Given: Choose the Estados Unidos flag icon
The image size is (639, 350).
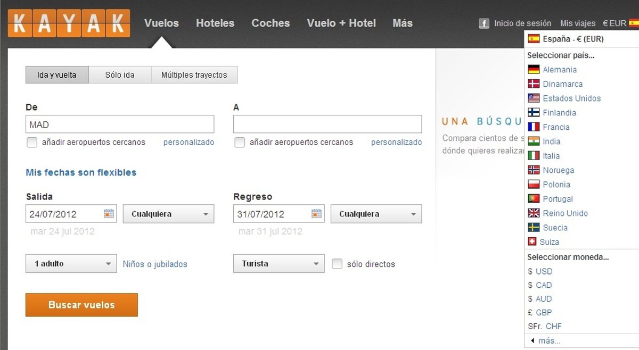Looking at the screenshot, I should tap(534, 98).
